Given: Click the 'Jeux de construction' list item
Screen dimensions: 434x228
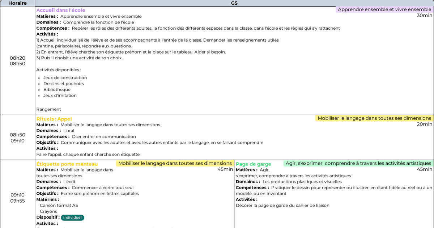Looking at the screenshot, I should point(65,78).
